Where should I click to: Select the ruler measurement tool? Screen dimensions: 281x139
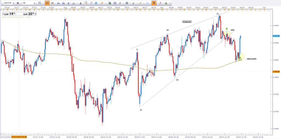click(102, 3)
